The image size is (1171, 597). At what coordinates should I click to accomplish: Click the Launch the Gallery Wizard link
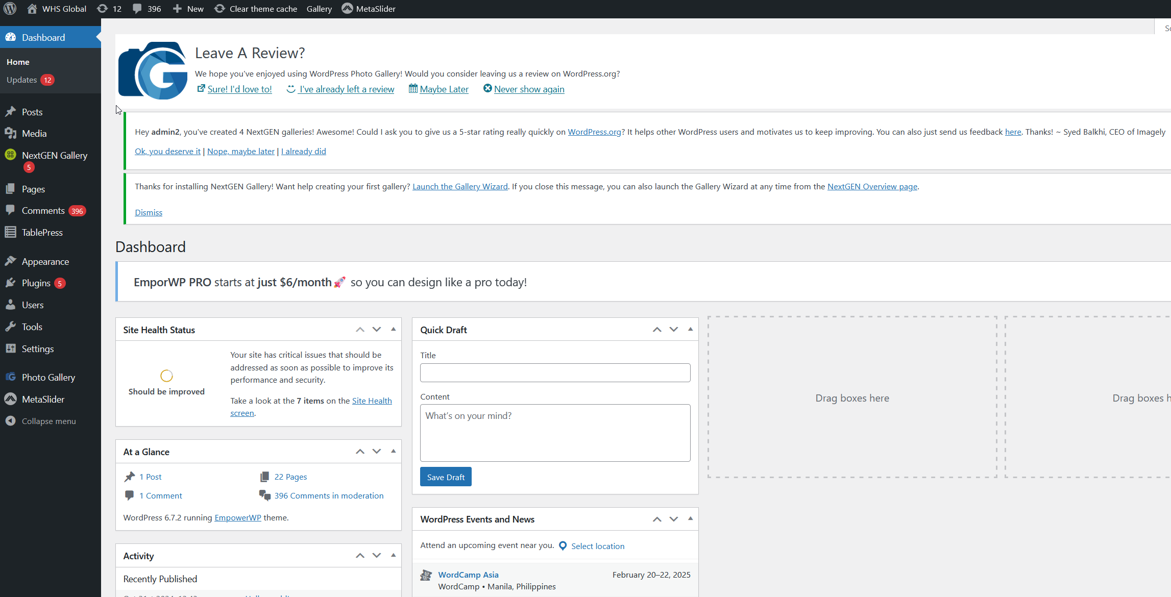[460, 187]
